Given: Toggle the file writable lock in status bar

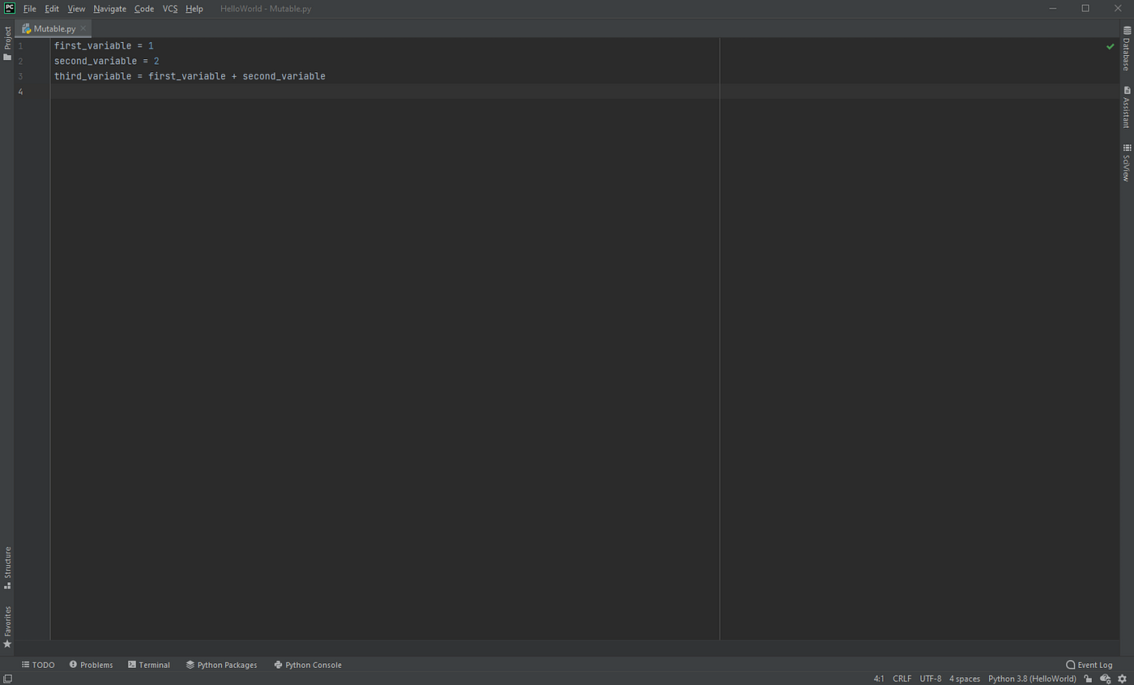Looking at the screenshot, I should [1088, 679].
